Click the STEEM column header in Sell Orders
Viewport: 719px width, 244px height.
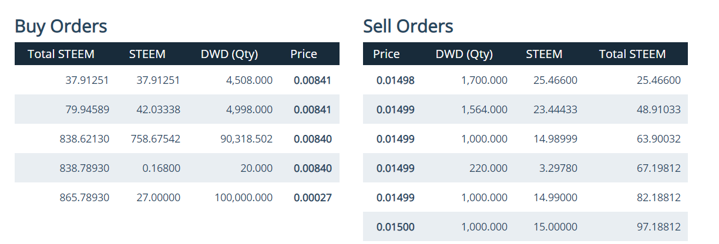(x=544, y=54)
